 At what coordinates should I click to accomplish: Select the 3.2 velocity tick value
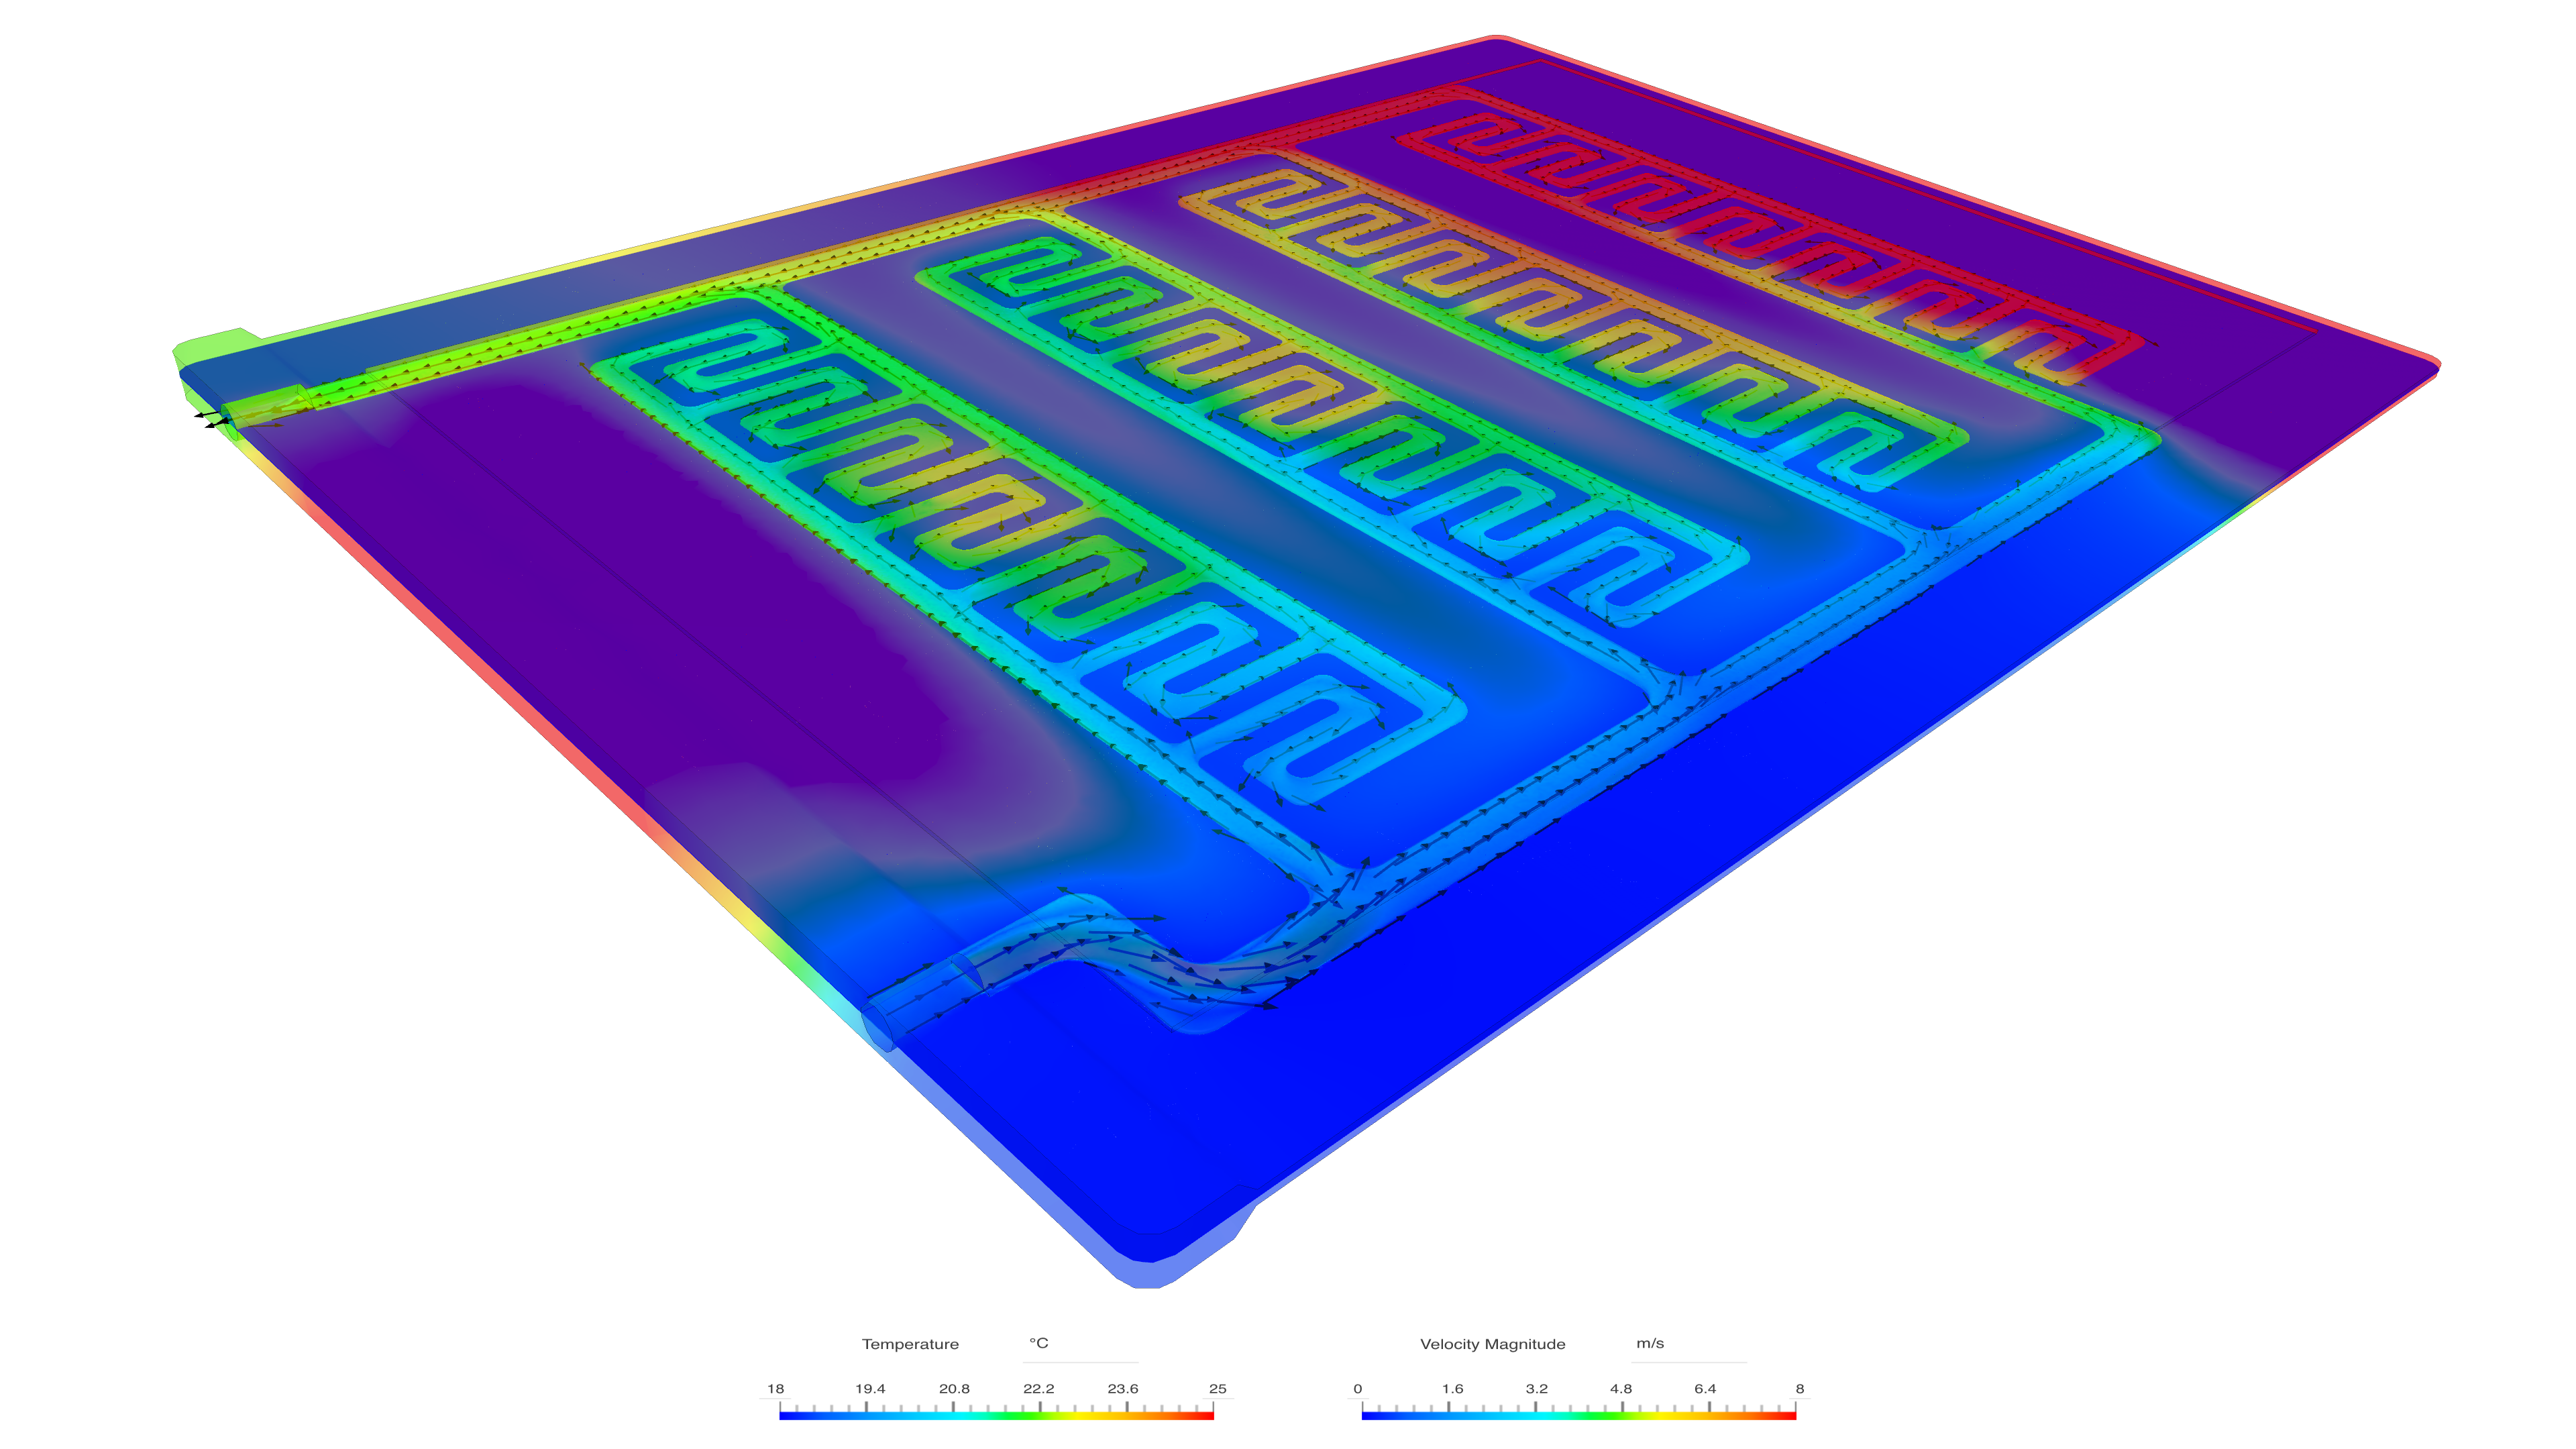1537,1389
